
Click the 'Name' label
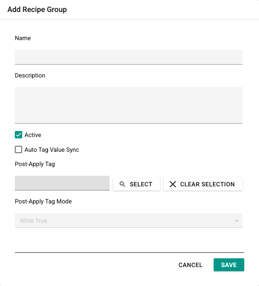[x=23, y=38]
